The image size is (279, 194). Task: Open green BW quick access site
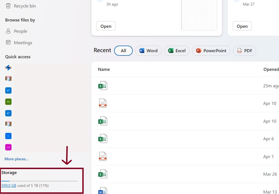pos(8,102)
